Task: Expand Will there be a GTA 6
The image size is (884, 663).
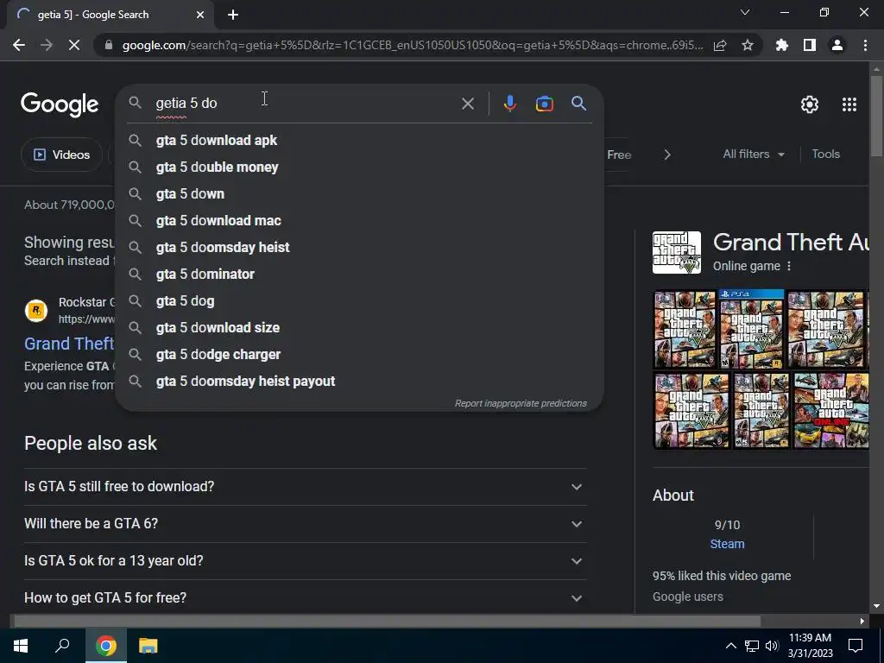Action: 305,524
